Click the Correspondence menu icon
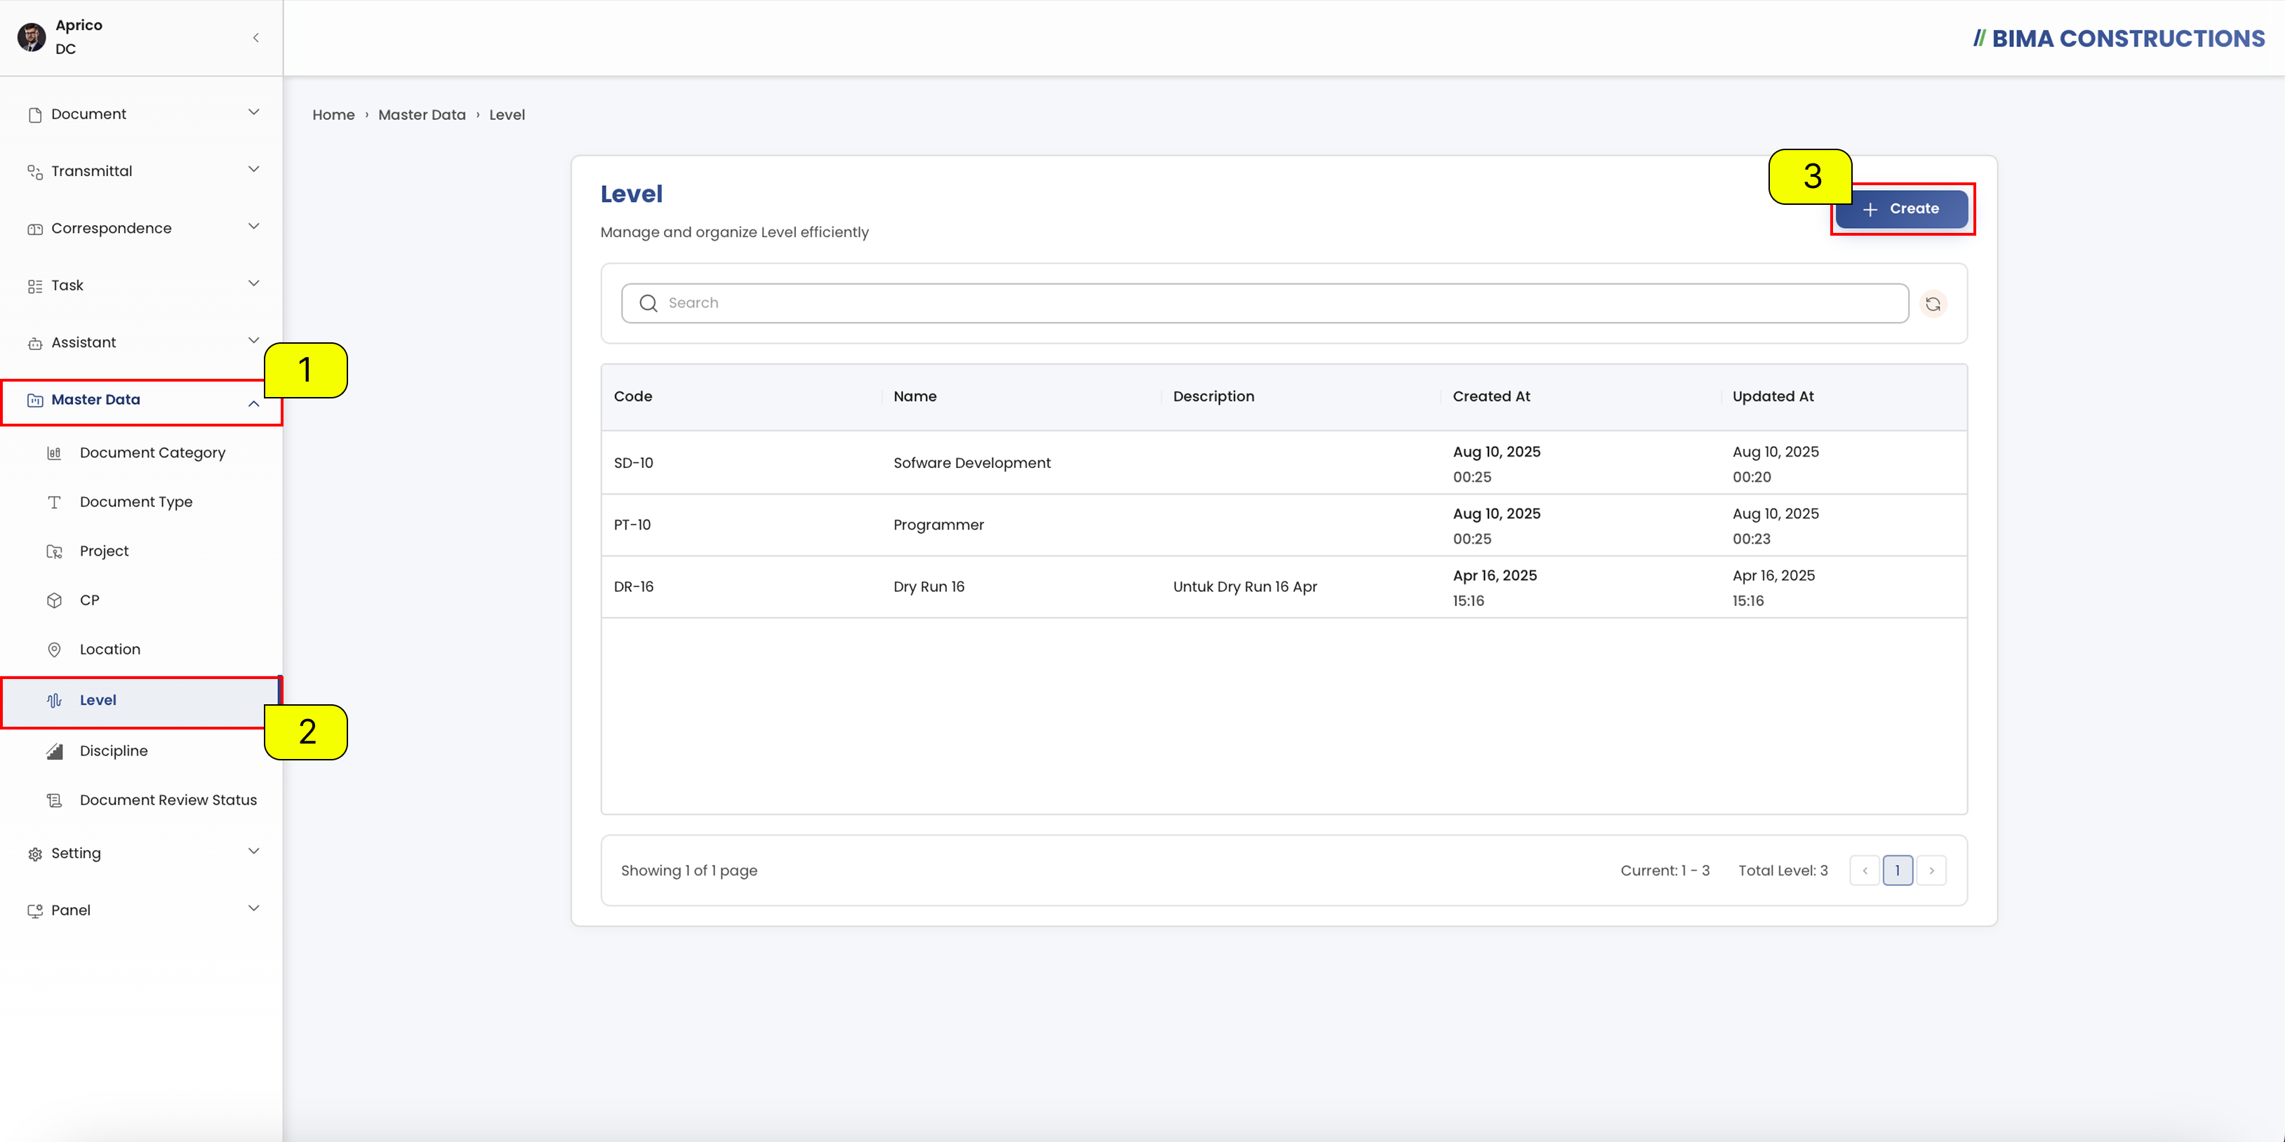This screenshot has height=1142, width=2285. click(x=36, y=229)
